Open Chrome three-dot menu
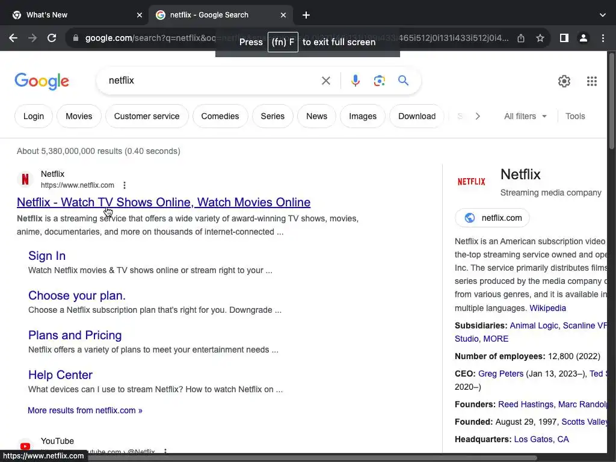The width and height of the screenshot is (616, 462). (603, 38)
